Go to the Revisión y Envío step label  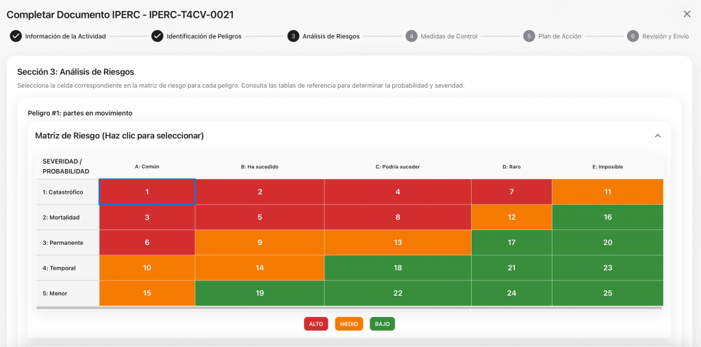(665, 36)
